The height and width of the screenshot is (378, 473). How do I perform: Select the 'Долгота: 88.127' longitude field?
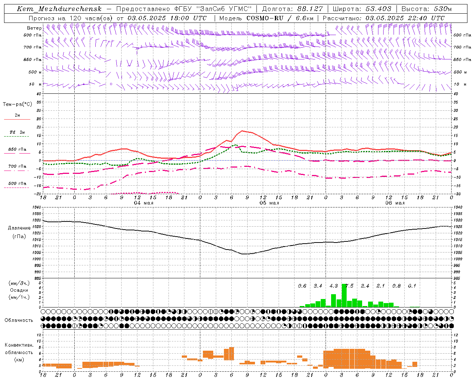pos(292,9)
